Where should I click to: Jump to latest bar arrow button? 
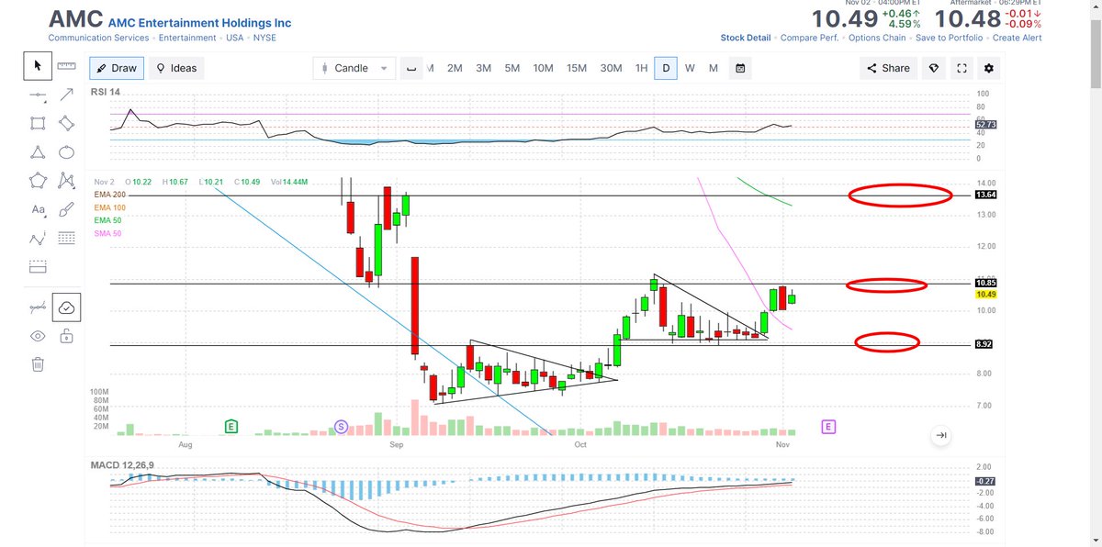coord(940,436)
